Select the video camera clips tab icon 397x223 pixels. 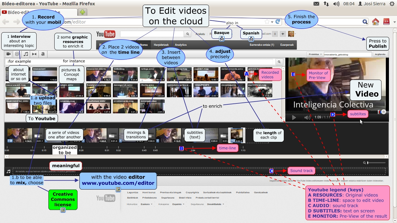(x=8, y=54)
